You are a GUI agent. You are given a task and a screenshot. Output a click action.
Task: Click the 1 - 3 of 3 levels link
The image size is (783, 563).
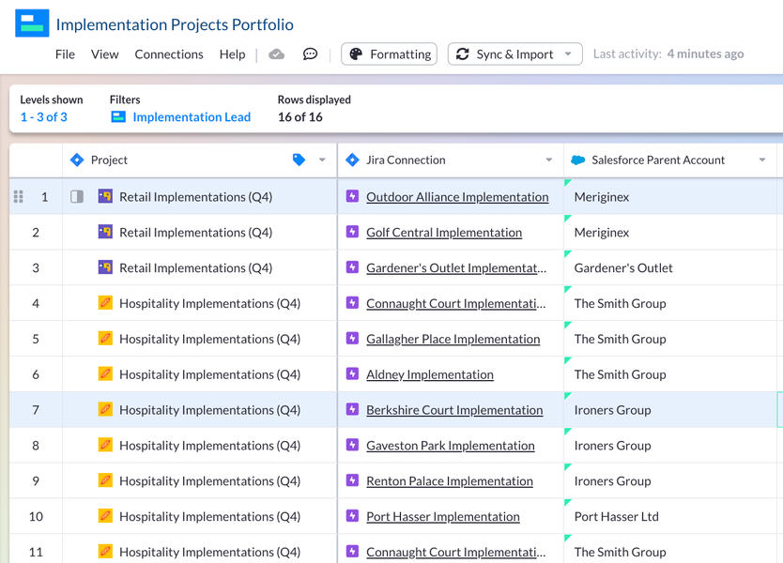click(x=43, y=116)
